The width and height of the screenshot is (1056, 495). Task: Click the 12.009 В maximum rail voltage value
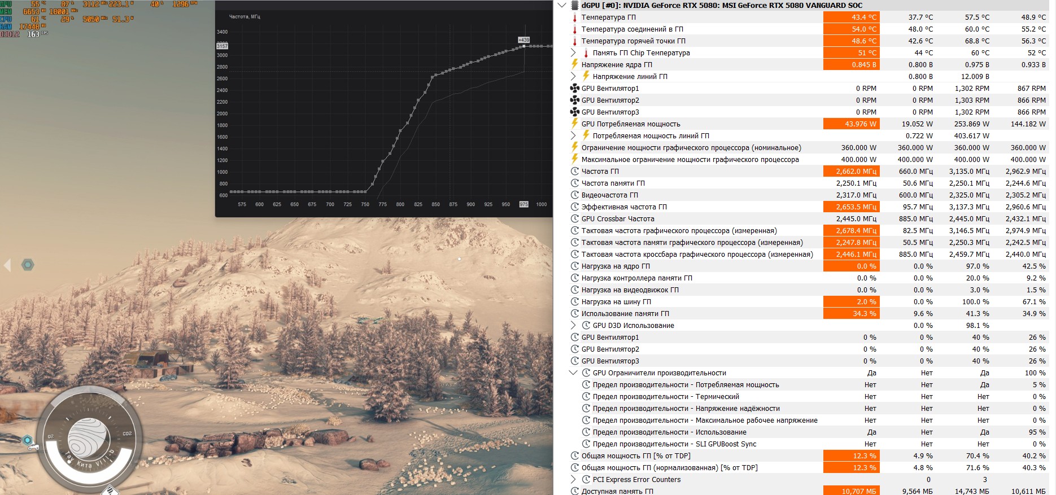tap(975, 77)
